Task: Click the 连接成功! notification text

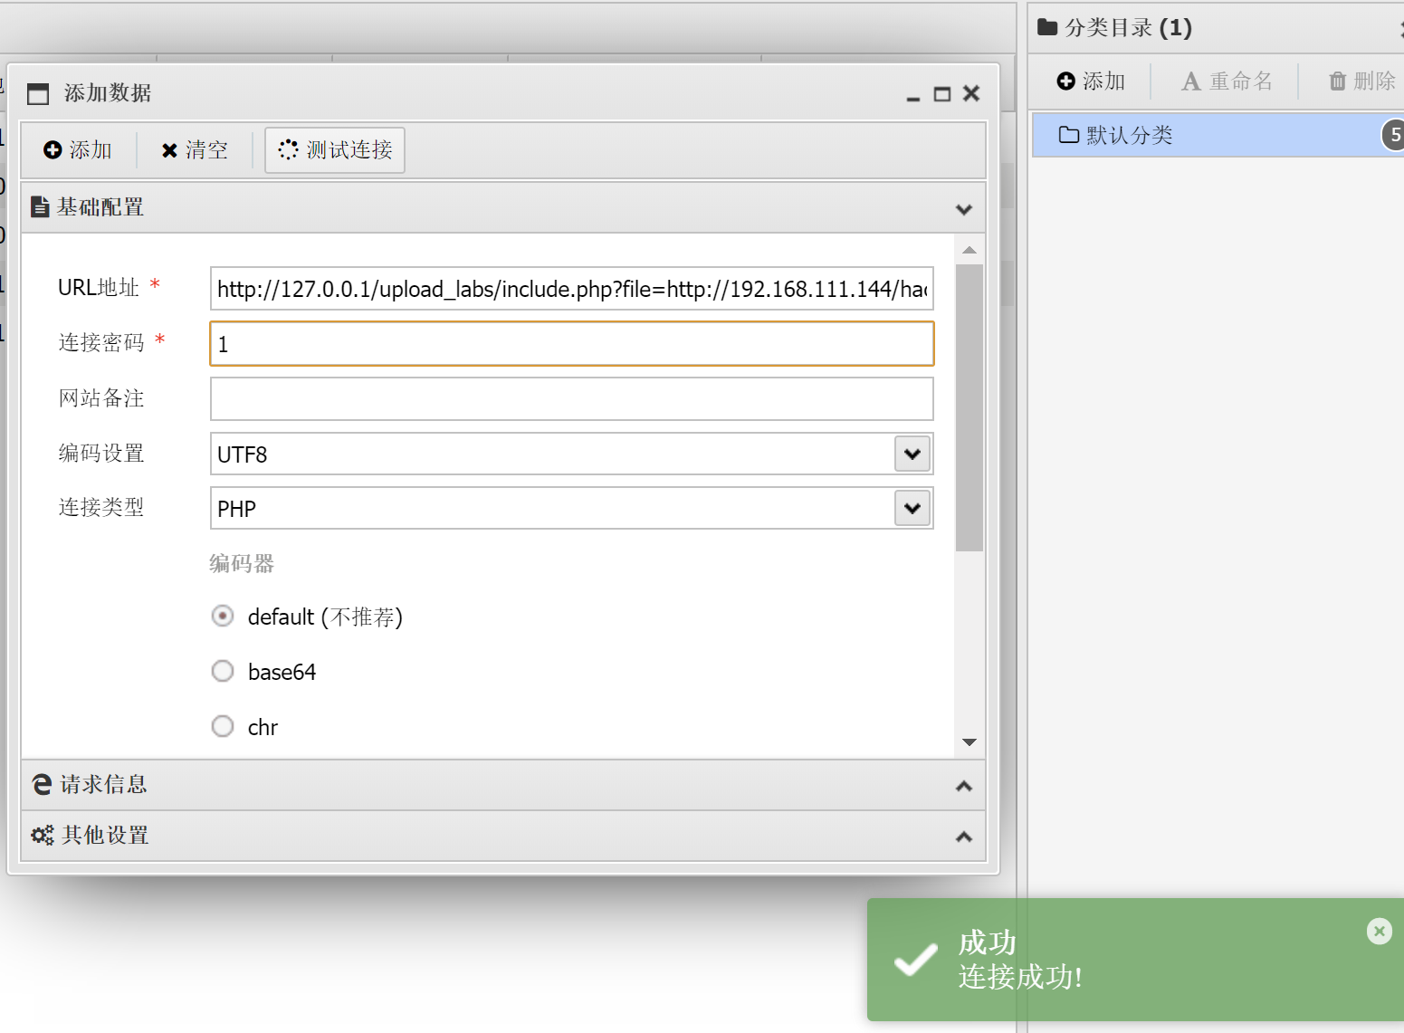Action: coord(1020,977)
